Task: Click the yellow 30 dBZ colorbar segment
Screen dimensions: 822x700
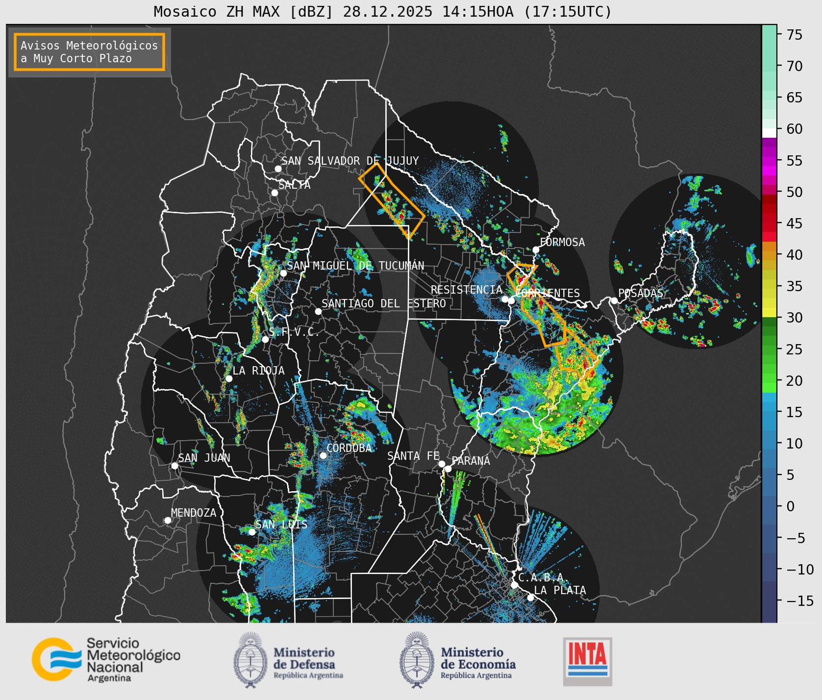Action: [769, 312]
